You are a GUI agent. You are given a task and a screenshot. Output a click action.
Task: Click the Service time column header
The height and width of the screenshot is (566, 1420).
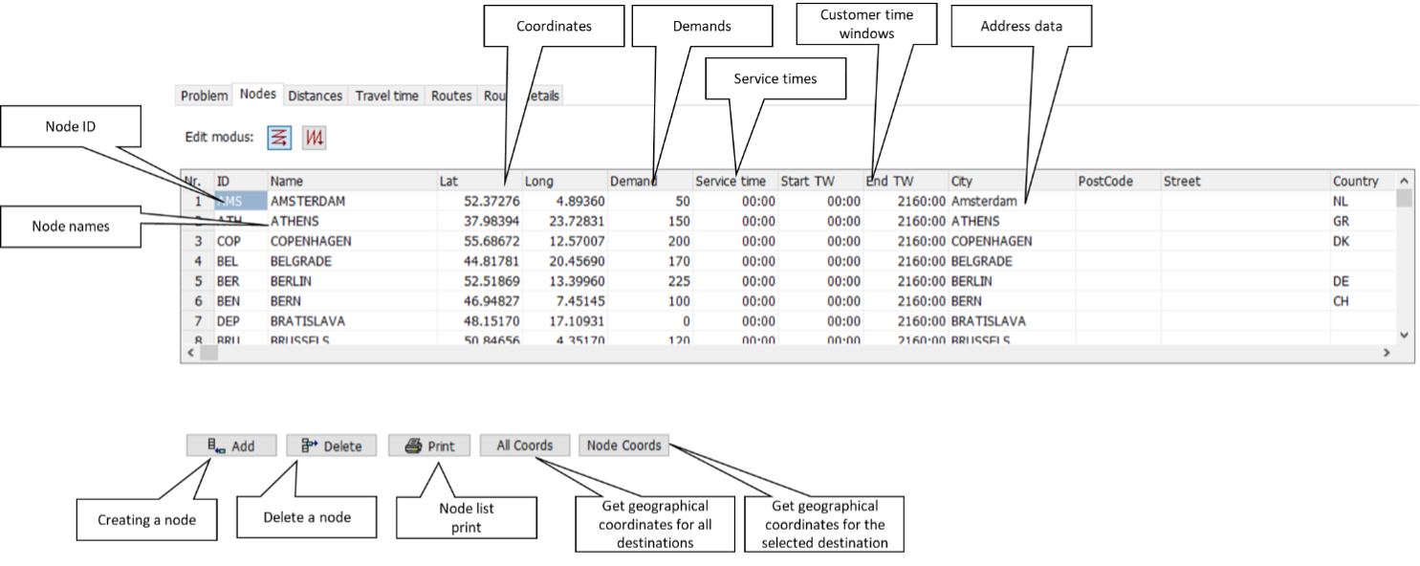[x=731, y=182]
